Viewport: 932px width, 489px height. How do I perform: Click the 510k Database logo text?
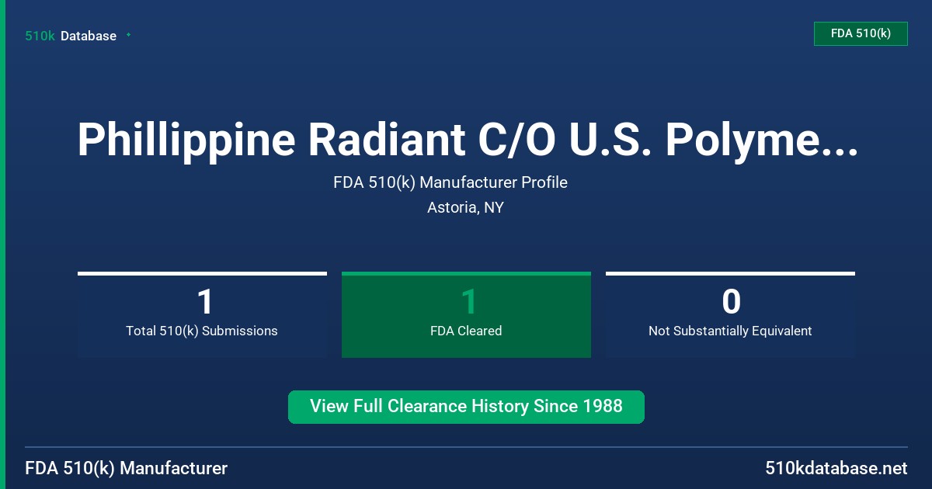[71, 36]
